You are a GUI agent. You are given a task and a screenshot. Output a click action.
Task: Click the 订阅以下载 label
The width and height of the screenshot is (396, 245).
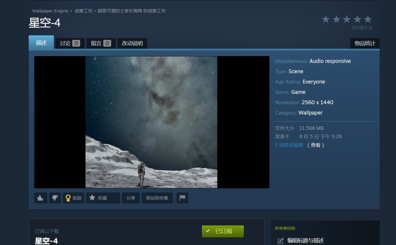click(x=47, y=231)
